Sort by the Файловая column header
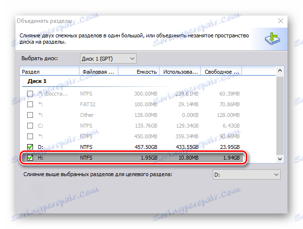The height and width of the screenshot is (229, 303). 99,72
